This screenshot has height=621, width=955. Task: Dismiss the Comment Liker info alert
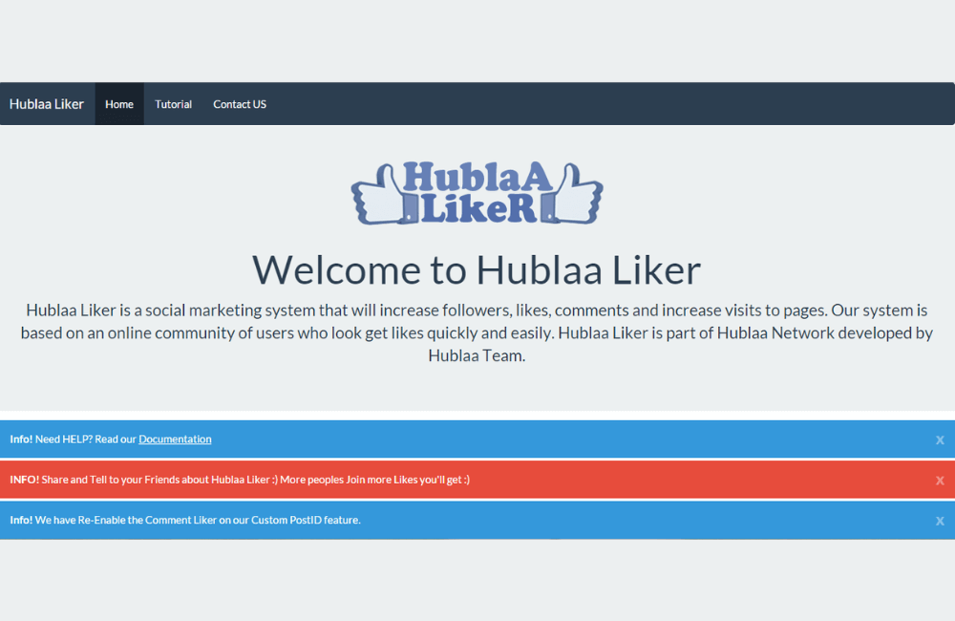[940, 520]
